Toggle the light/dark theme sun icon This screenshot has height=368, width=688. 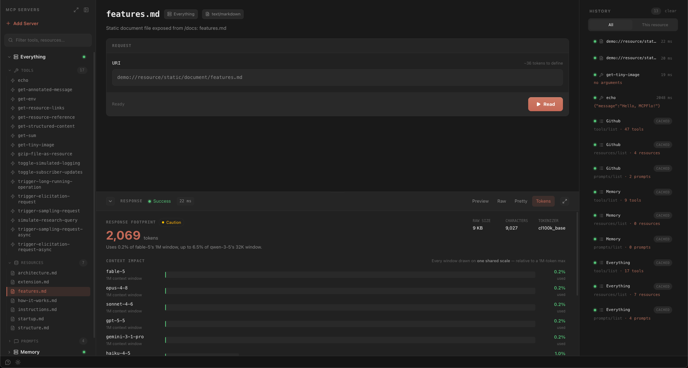pyautogui.click(x=18, y=362)
